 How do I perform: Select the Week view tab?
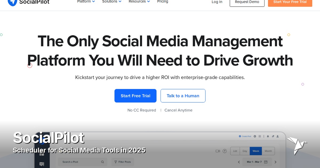pos(256,151)
